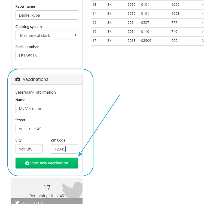Click the Start new vaccination button
This screenshot has height=204, width=204.
point(47,163)
